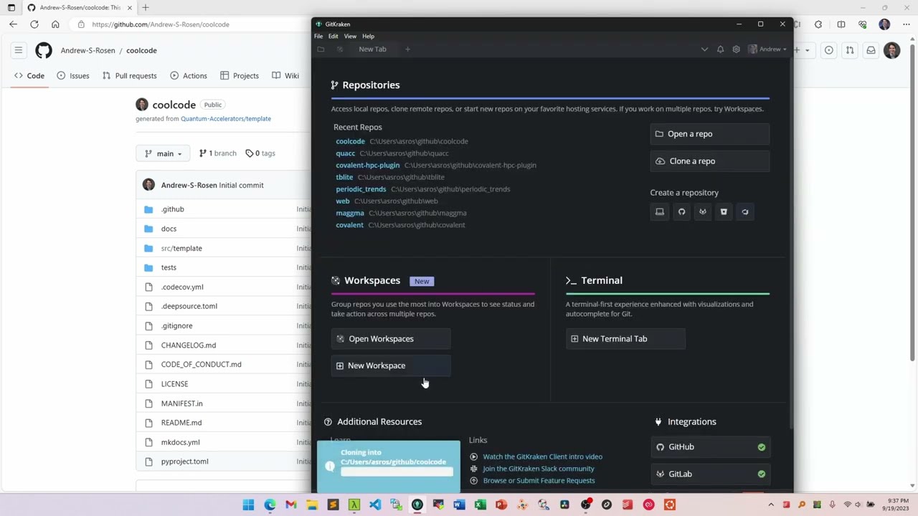The image size is (918, 516).
Task: Open Windows Start menu
Action: point(248,505)
